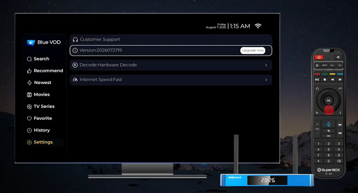
Task: Open the Newest section
Action: click(x=39, y=83)
